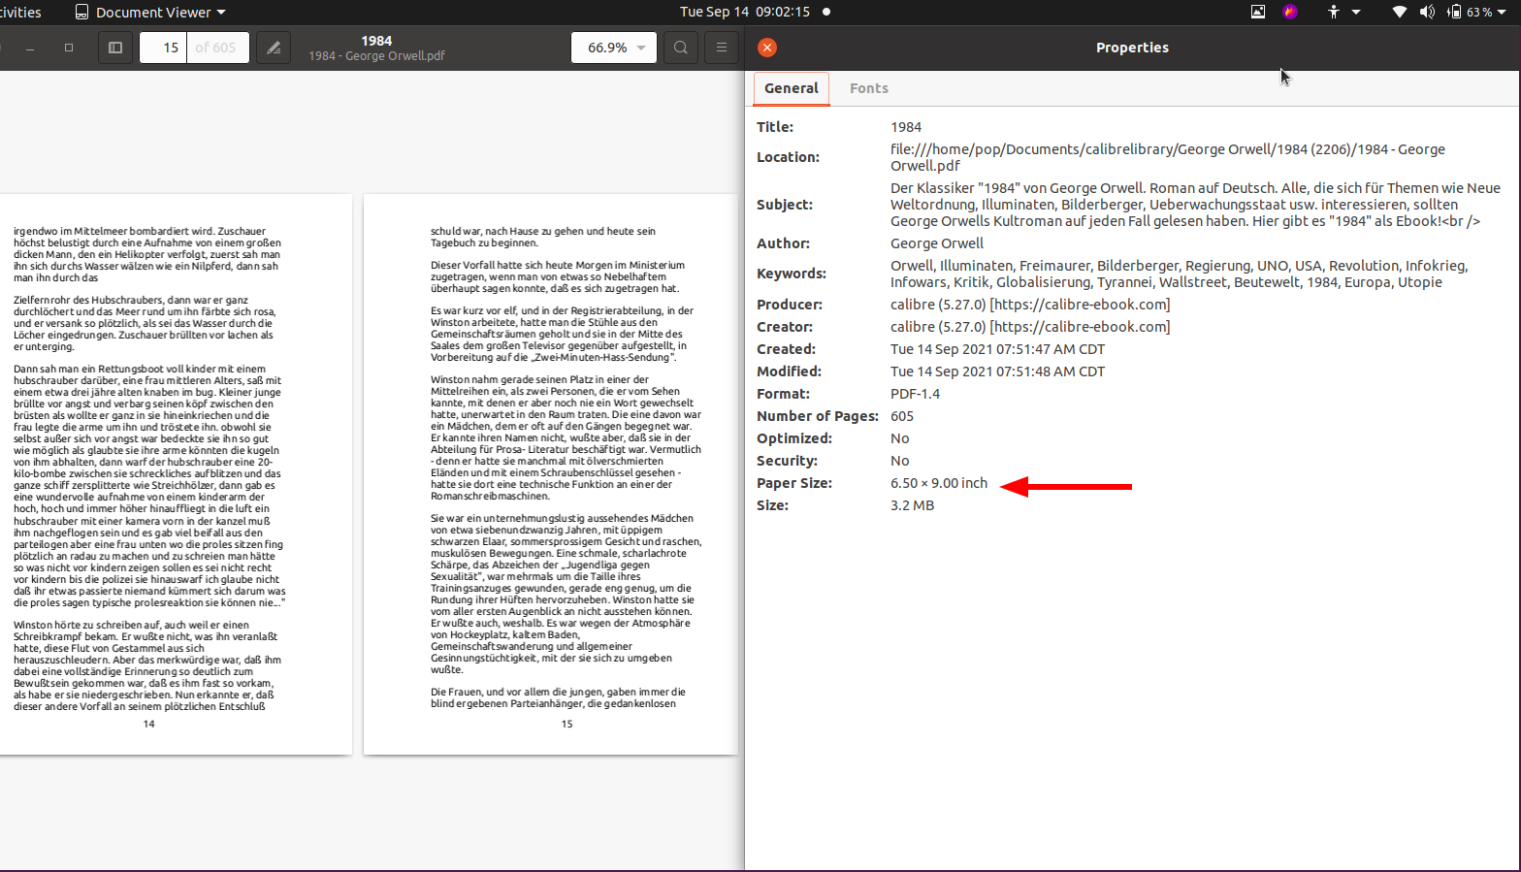Close the Properties dialog
1521x872 pixels.
tap(767, 48)
